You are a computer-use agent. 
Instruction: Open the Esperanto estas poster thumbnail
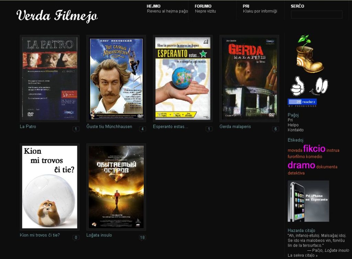(x=183, y=78)
